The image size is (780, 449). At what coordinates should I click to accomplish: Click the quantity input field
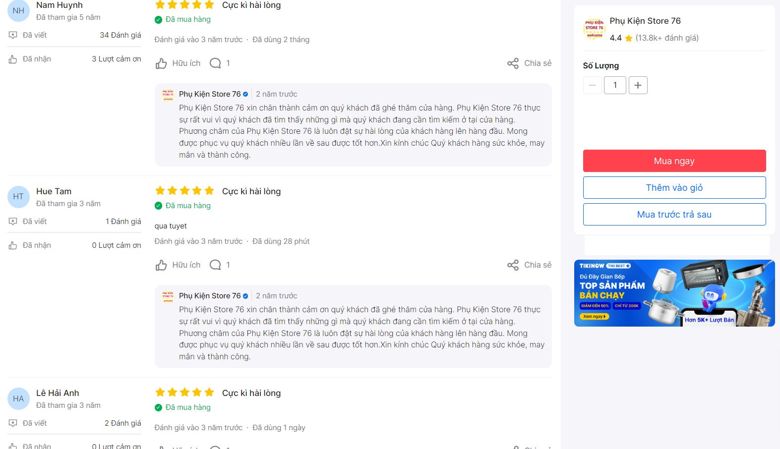615,85
